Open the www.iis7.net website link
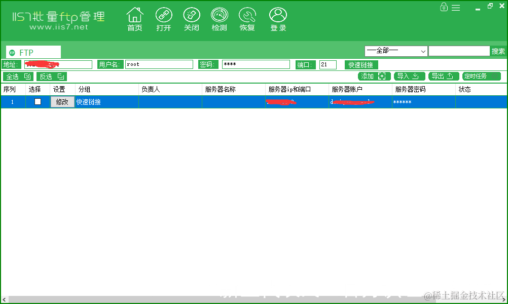 click(59, 27)
